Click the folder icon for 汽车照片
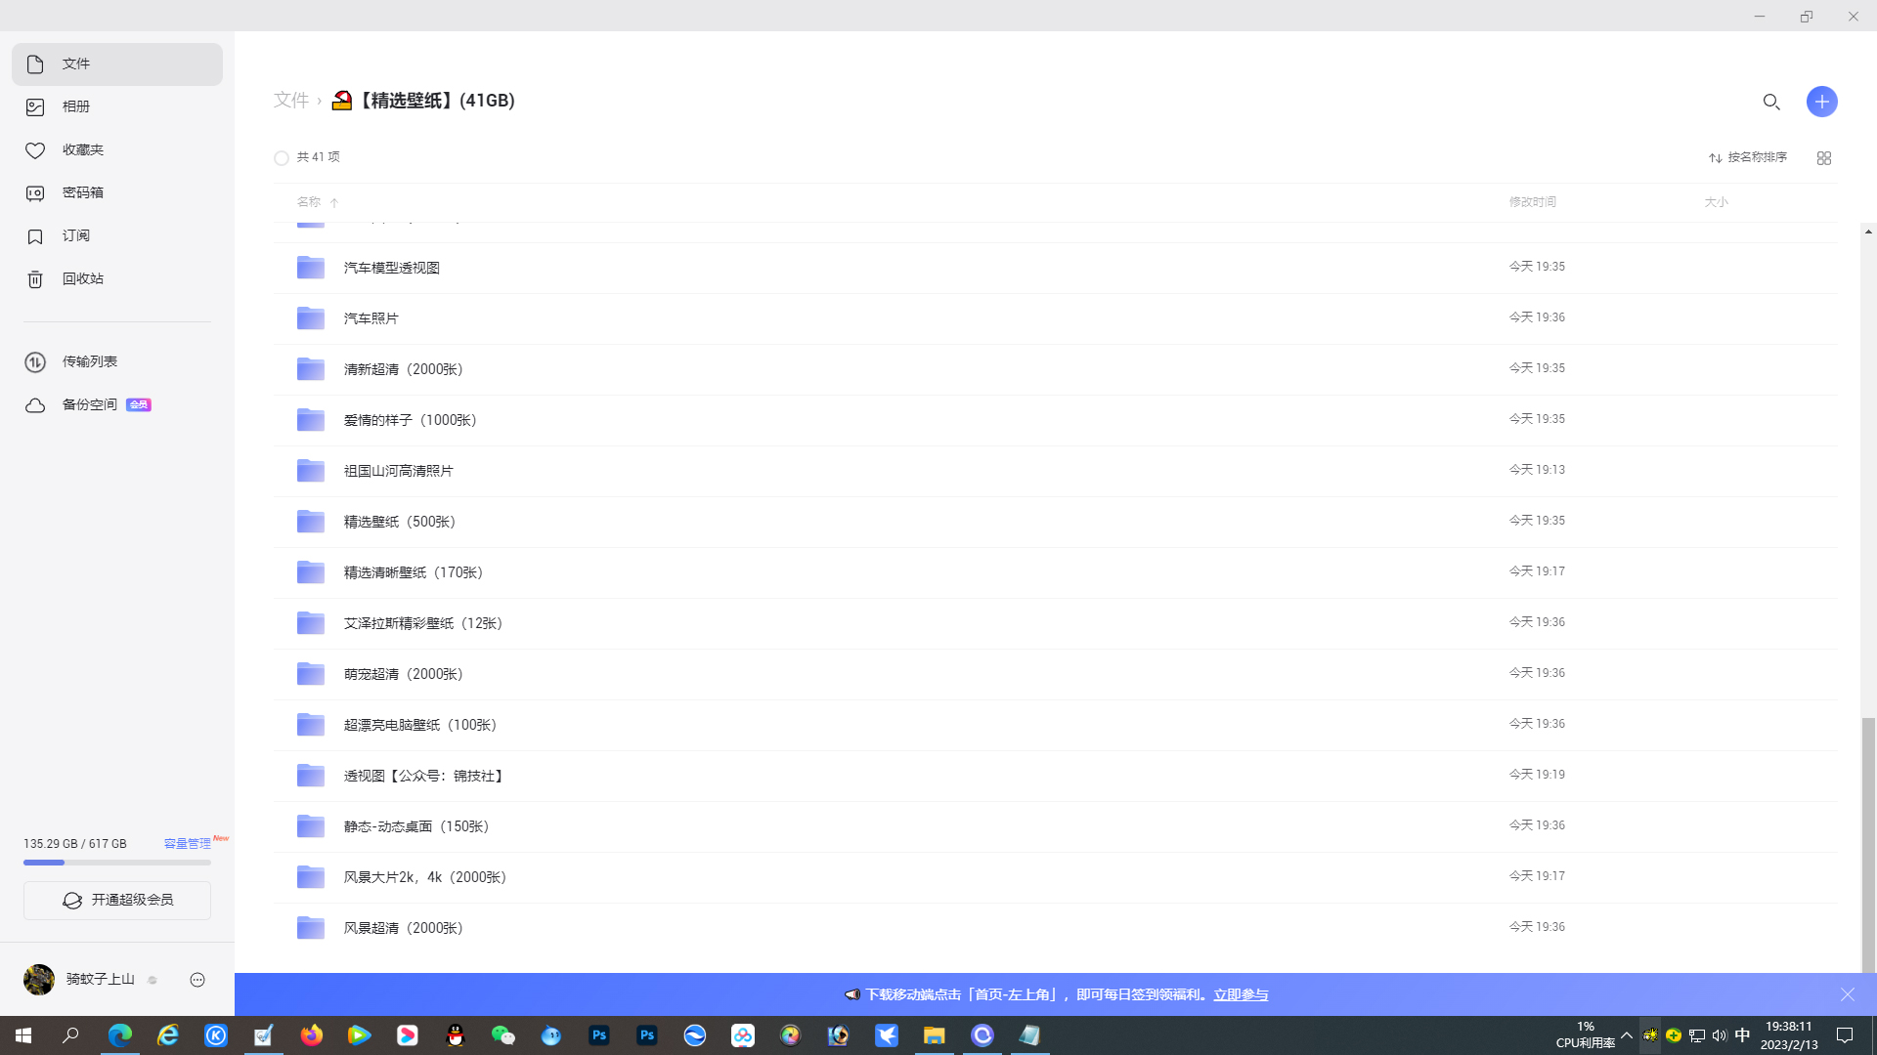 [x=311, y=317]
